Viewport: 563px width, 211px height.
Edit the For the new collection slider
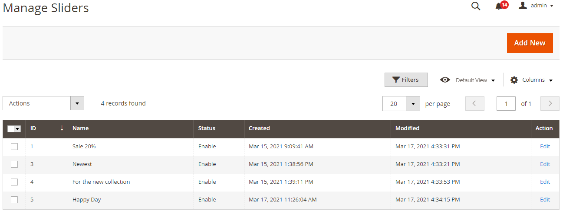click(x=545, y=182)
